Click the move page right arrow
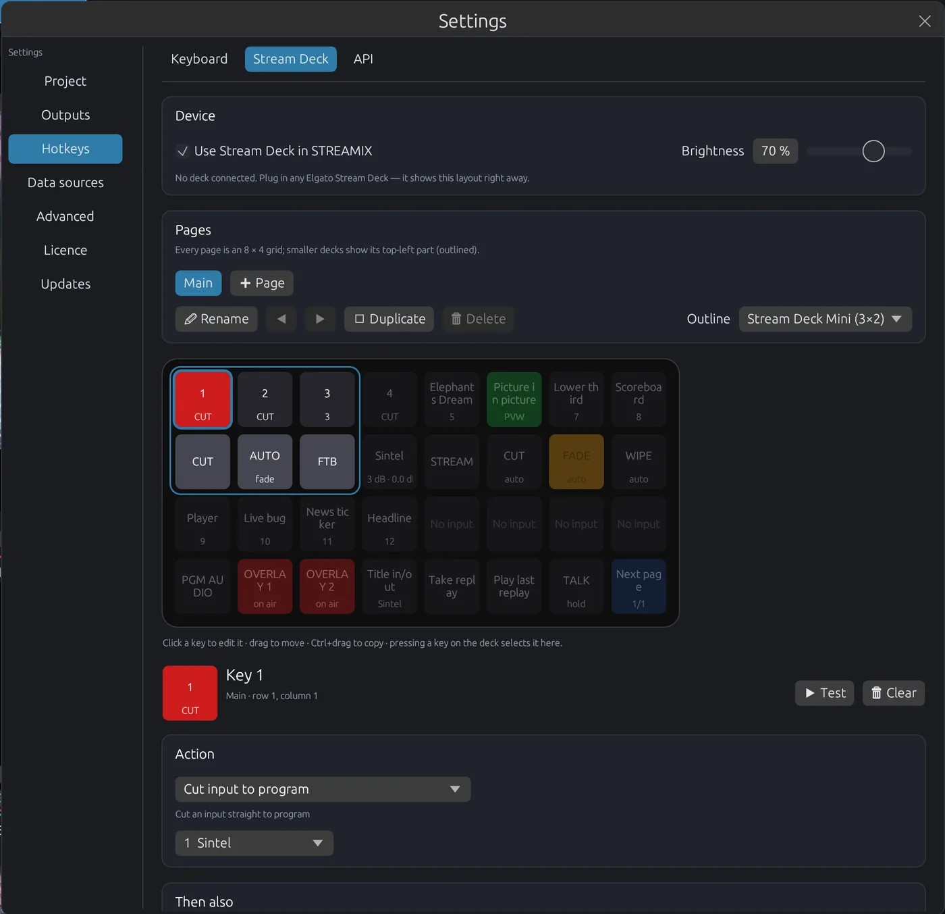This screenshot has width=945, height=914. (320, 319)
